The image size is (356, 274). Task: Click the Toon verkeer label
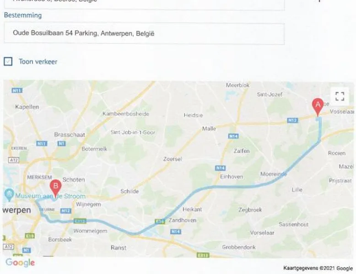pyautogui.click(x=38, y=61)
